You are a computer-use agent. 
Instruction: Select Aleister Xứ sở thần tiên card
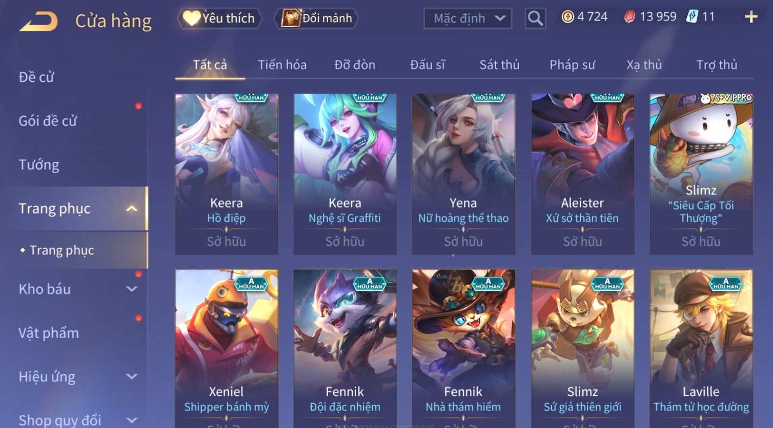(x=582, y=174)
